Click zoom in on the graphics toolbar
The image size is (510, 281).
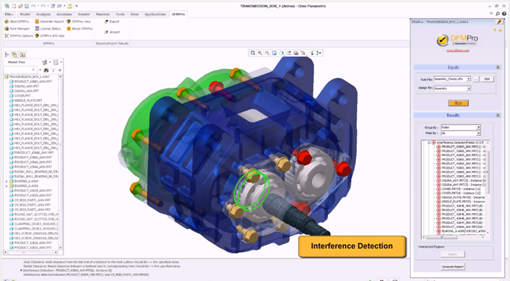tap(260, 53)
